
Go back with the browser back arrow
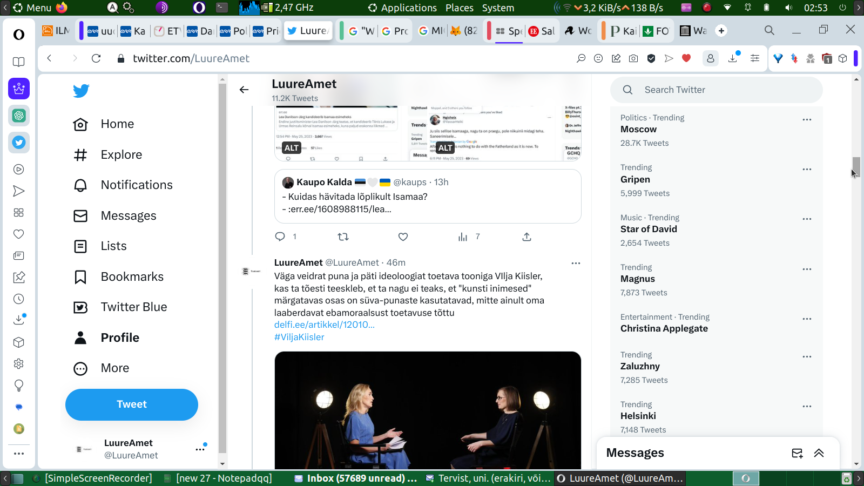click(x=49, y=58)
